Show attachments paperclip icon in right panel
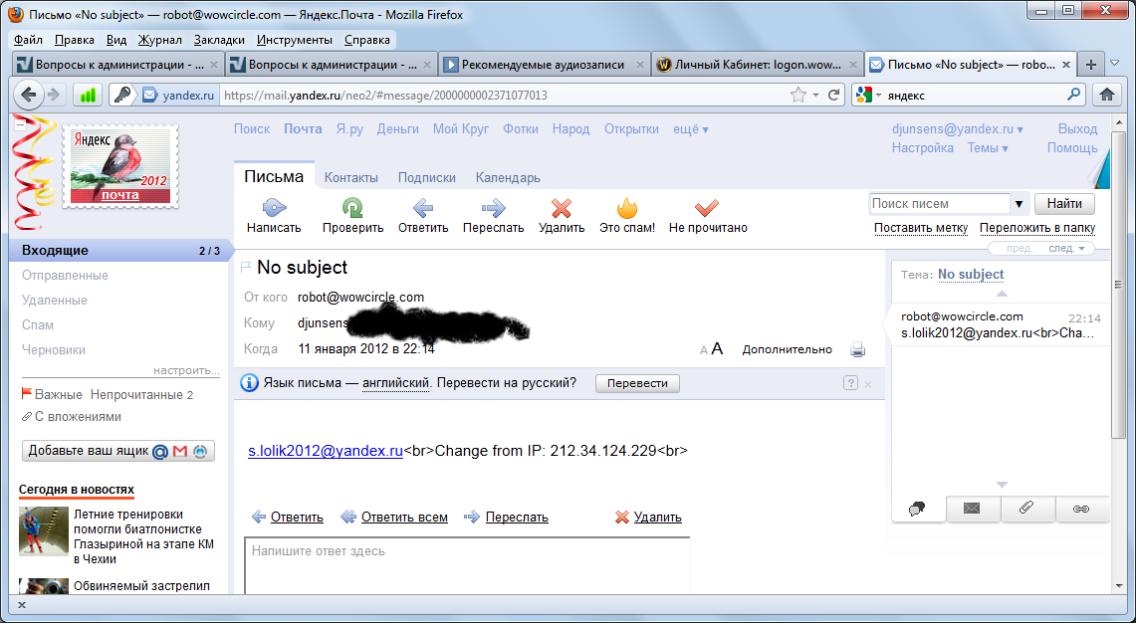The height and width of the screenshot is (623, 1136). tap(1026, 509)
